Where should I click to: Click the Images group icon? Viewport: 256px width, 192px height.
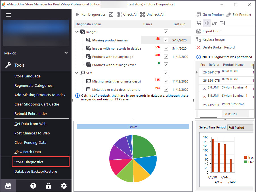(83, 32)
